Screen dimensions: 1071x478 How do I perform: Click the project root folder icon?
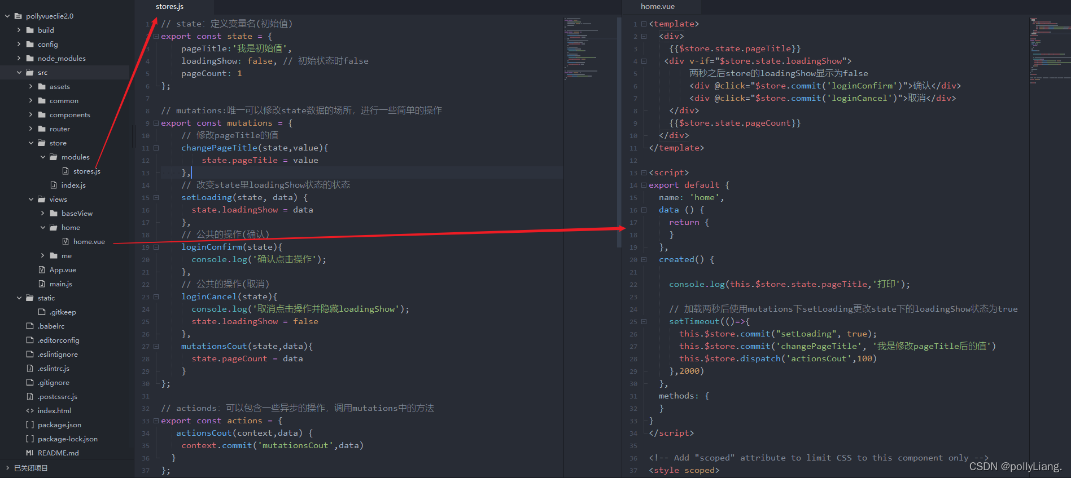18,16
